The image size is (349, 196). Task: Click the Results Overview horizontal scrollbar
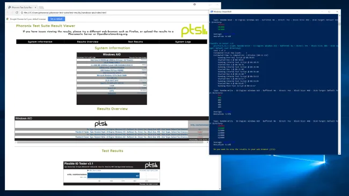[112, 142]
